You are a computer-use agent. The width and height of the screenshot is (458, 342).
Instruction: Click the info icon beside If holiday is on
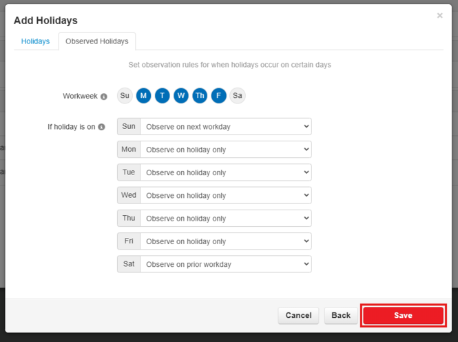click(x=101, y=127)
